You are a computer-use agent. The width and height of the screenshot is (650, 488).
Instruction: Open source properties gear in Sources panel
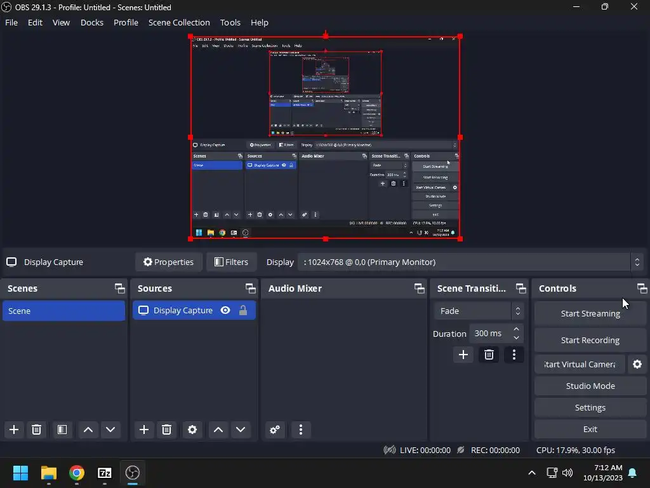(x=192, y=430)
